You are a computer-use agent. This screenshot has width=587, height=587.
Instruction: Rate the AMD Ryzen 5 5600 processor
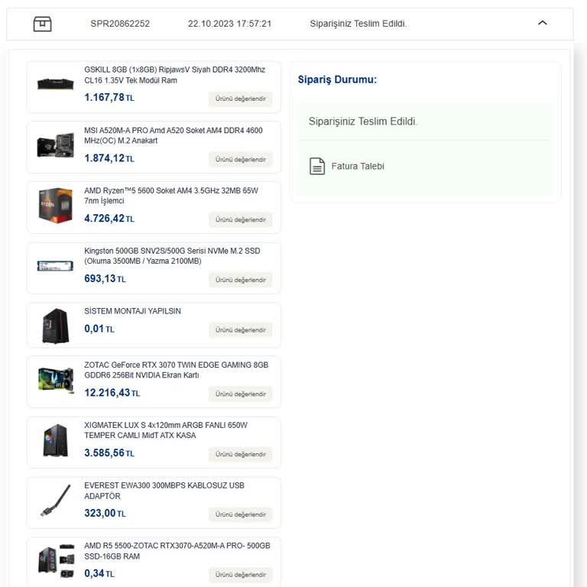[x=240, y=220]
